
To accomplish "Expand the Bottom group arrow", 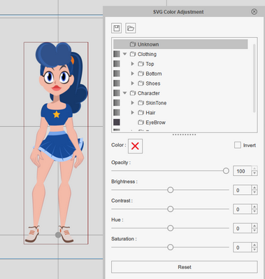I will (x=132, y=74).
